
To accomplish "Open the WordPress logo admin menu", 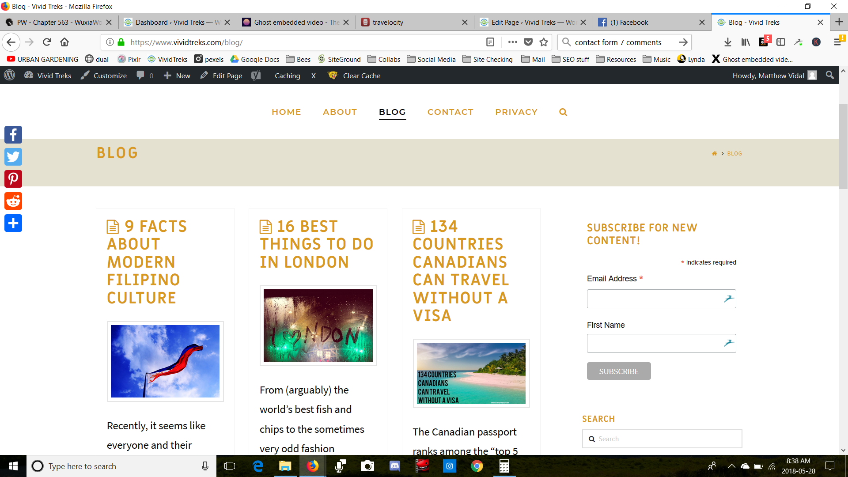I will click(10, 76).
